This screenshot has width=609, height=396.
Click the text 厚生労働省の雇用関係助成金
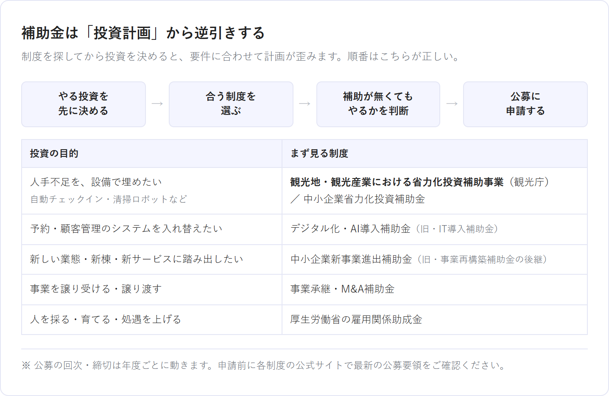tap(356, 320)
